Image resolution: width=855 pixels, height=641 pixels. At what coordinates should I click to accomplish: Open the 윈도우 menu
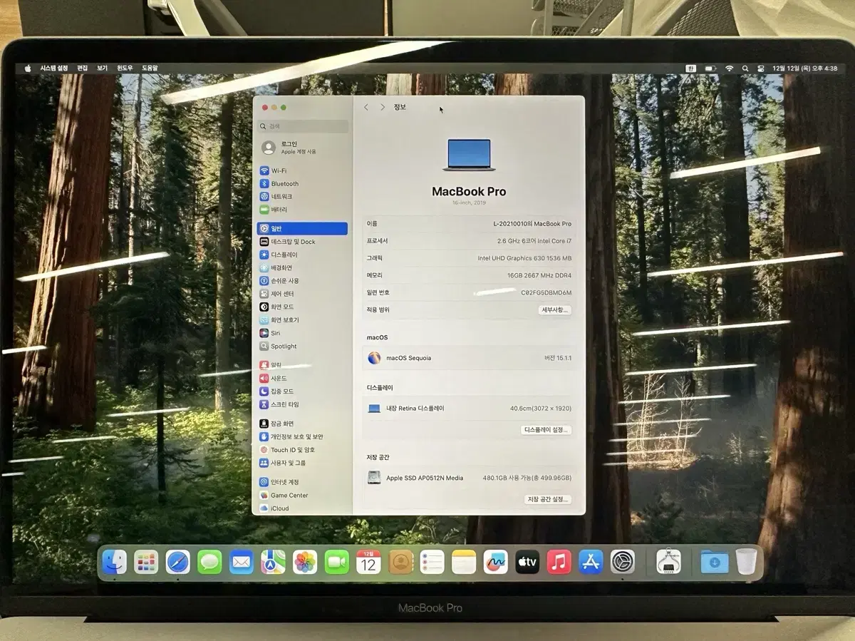pyautogui.click(x=125, y=68)
